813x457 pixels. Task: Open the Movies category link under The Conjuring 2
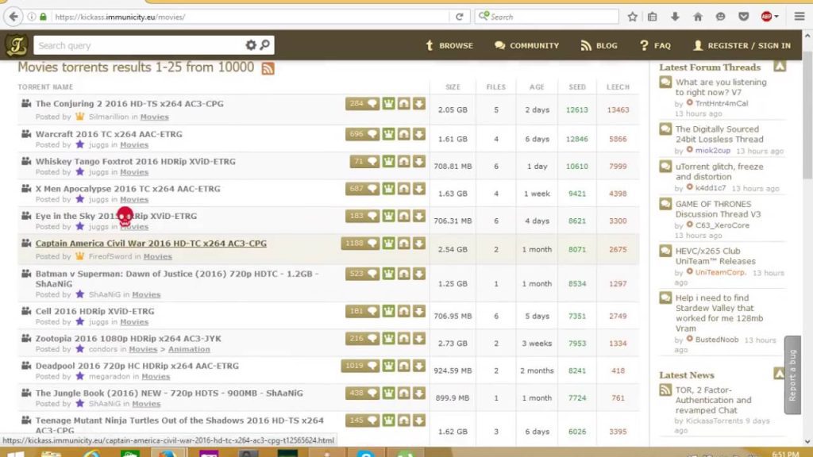[155, 117]
